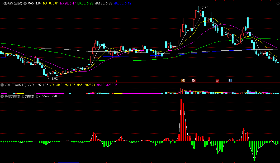
Task: Open the 财 event marker
Action: [x=230, y=81]
